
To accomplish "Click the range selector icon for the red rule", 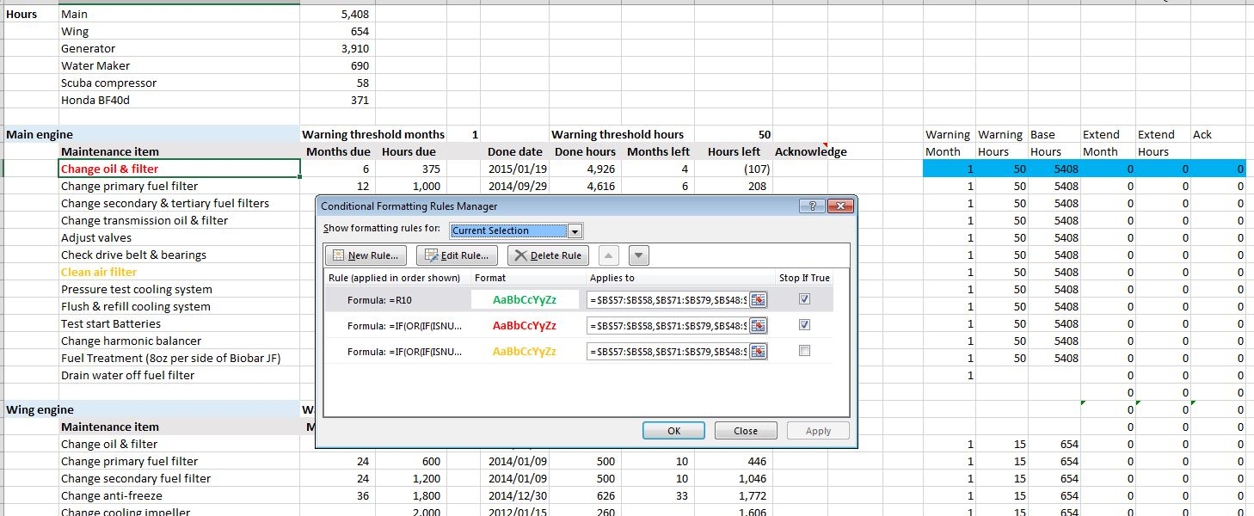I will click(758, 326).
